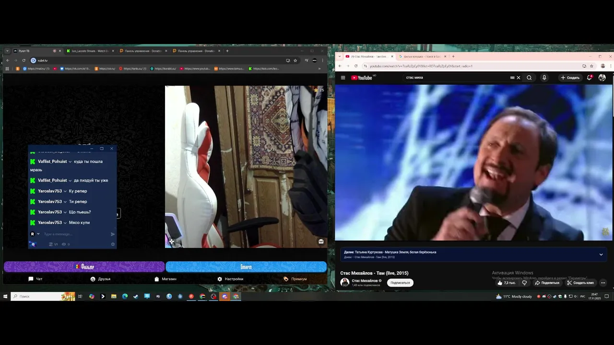Click the YouTube video player
Viewport: 614px width, 345px height.
474,162
